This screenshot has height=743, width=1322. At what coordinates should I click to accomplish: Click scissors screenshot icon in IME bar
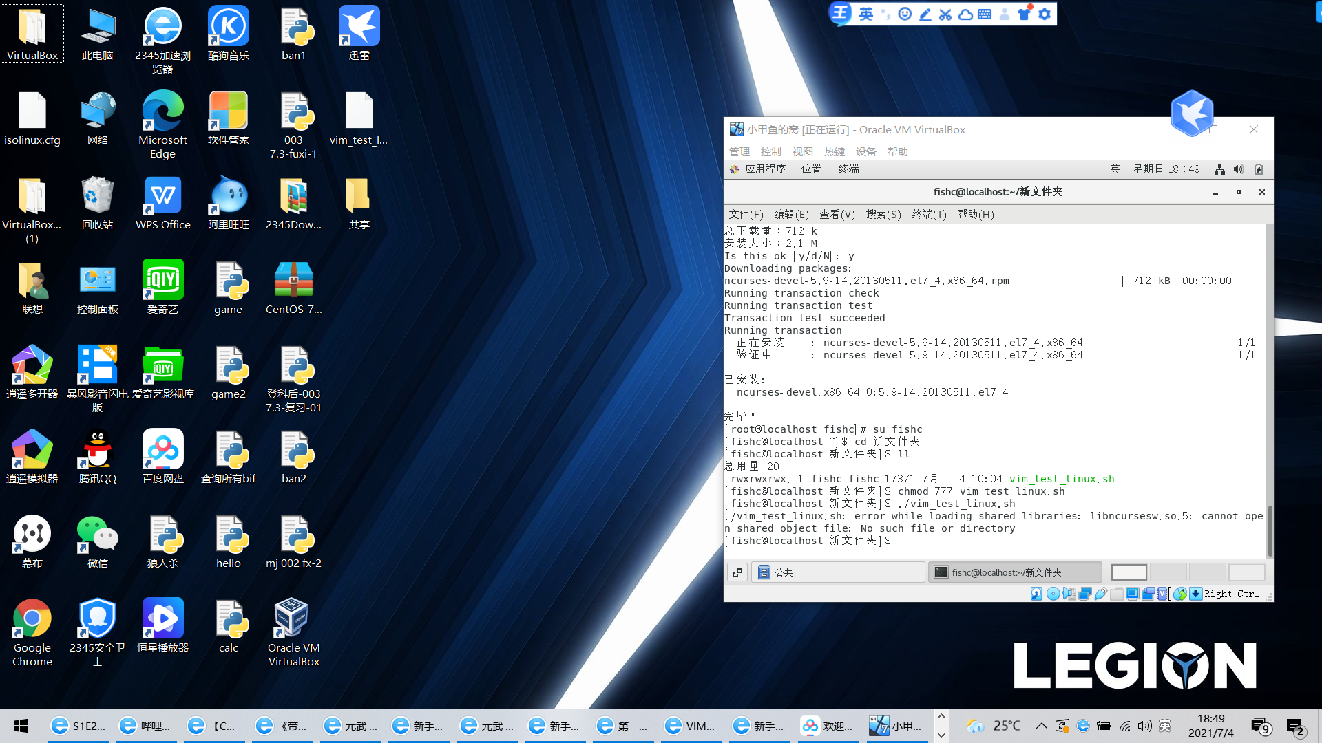click(x=945, y=14)
